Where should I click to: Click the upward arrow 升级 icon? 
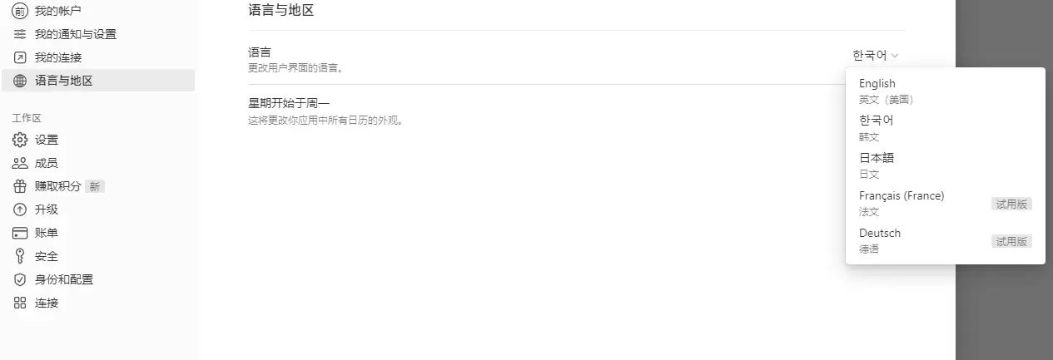click(x=20, y=210)
